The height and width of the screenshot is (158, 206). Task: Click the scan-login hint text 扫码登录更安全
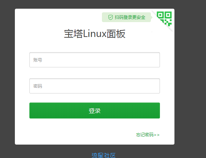[130, 17]
